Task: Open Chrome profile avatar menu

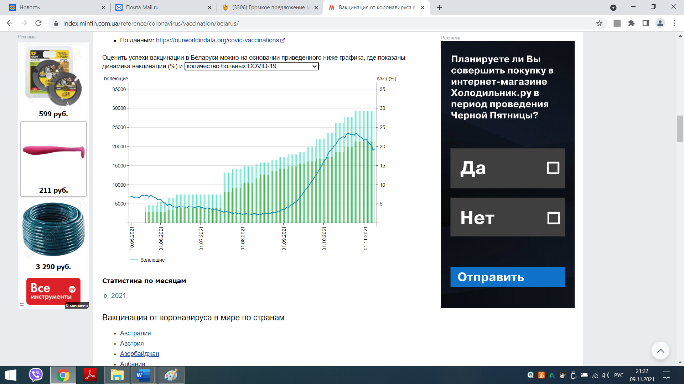Action: (660, 23)
